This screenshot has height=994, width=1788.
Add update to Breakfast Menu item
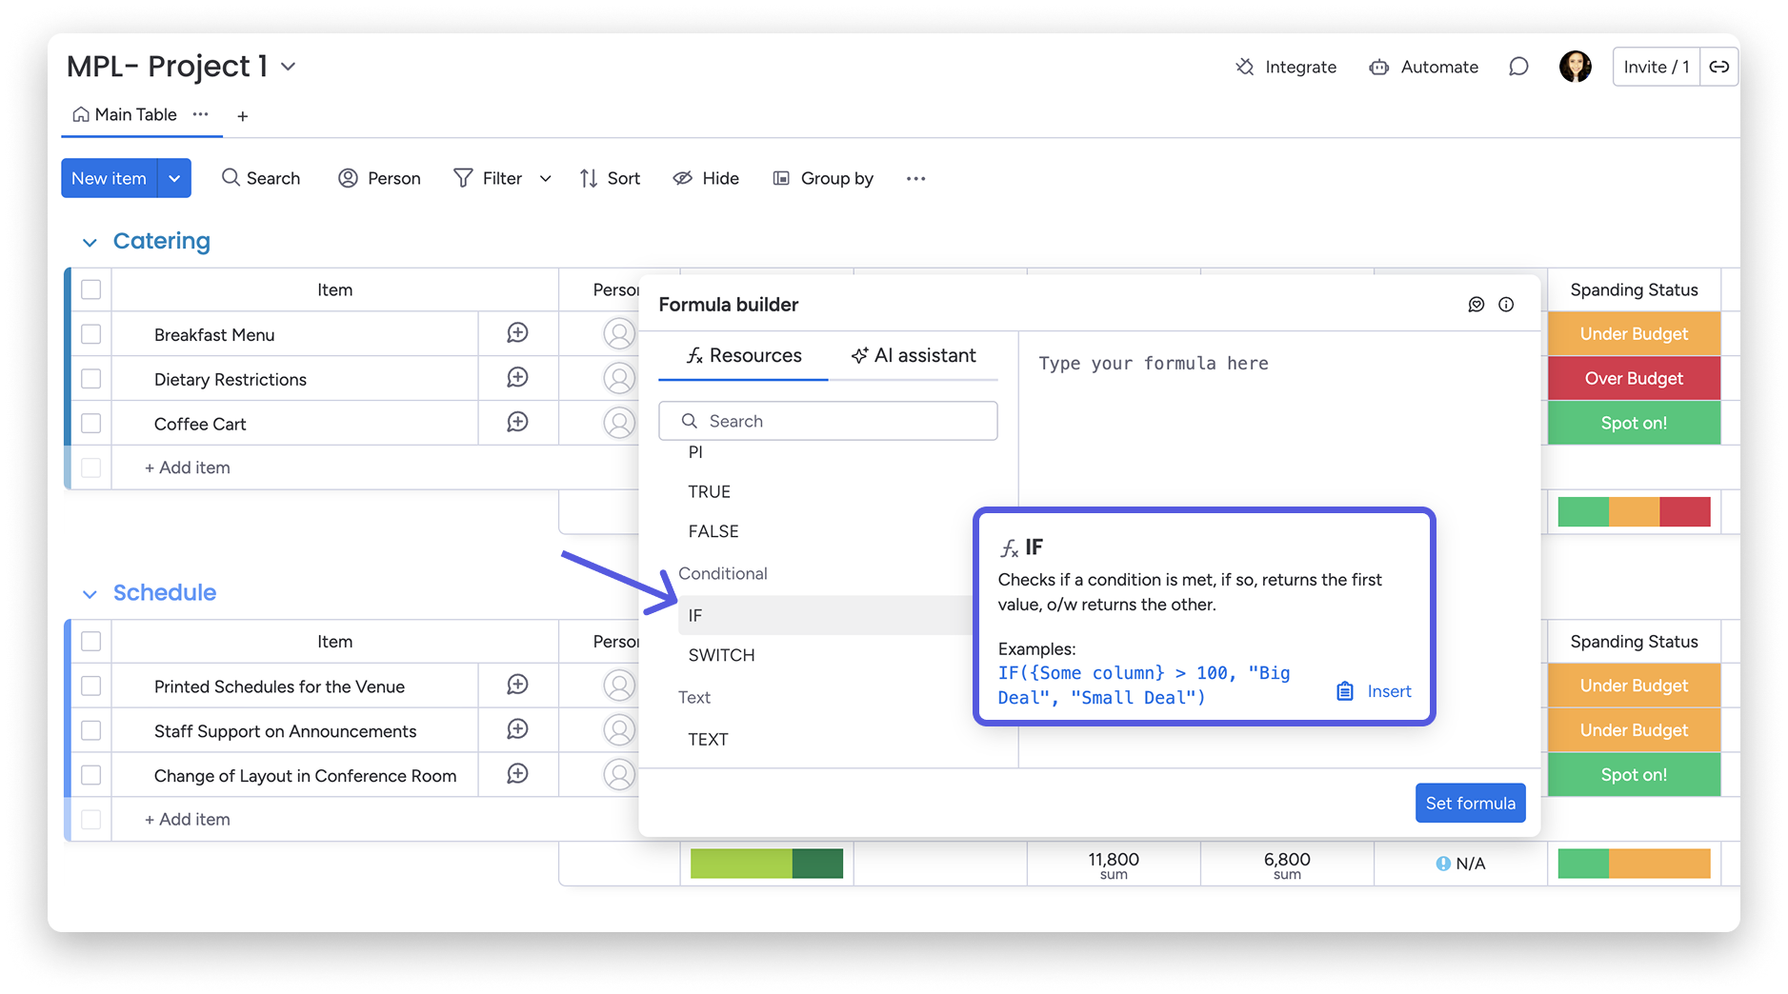coord(517,333)
